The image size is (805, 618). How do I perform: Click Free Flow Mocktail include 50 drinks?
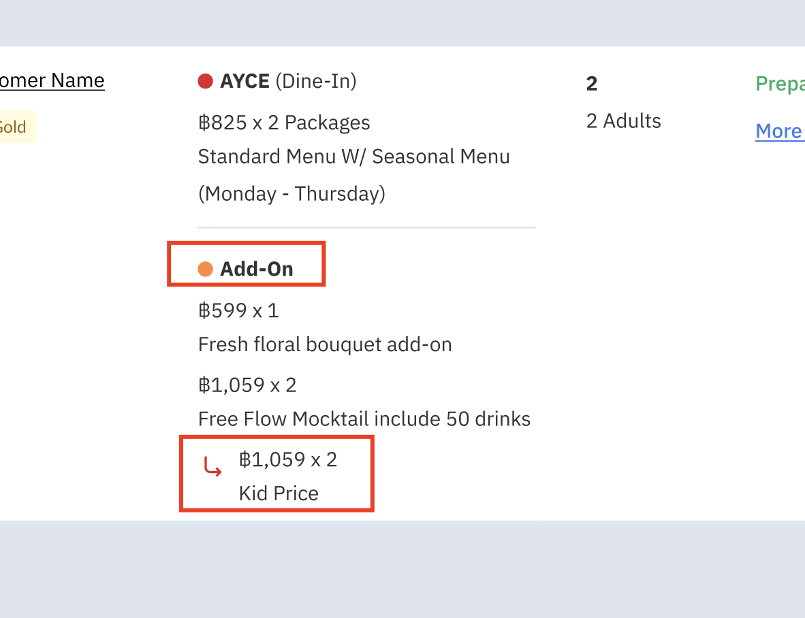coord(364,419)
